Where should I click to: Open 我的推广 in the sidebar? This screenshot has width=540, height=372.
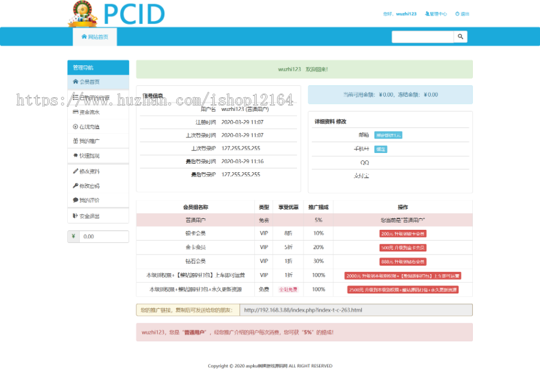pyautogui.click(x=98, y=141)
